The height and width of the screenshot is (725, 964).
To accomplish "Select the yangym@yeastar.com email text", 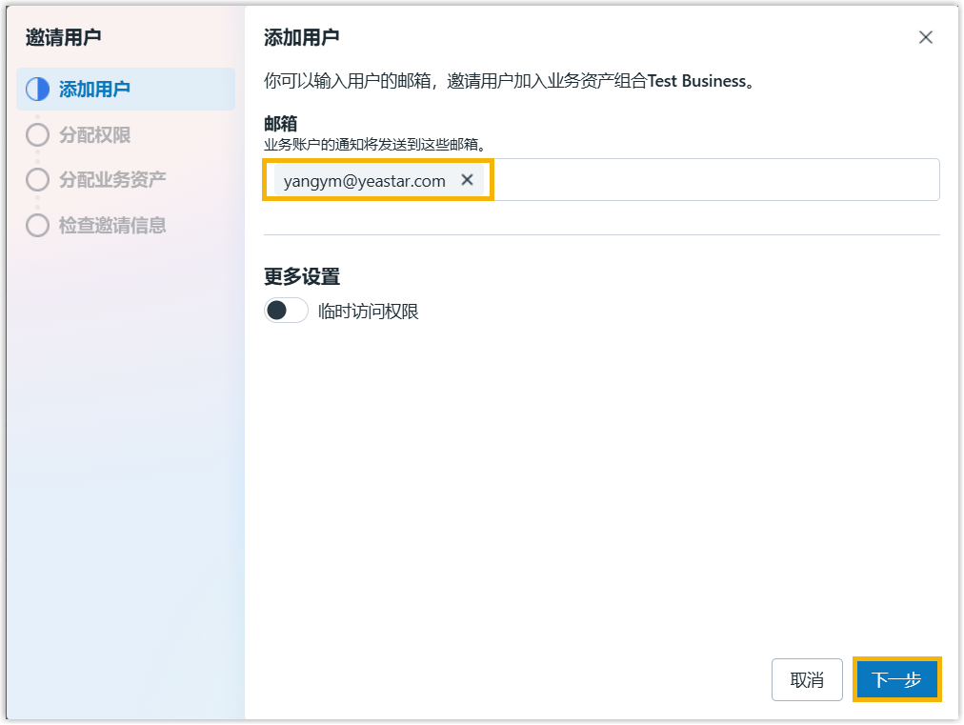I will point(364,180).
